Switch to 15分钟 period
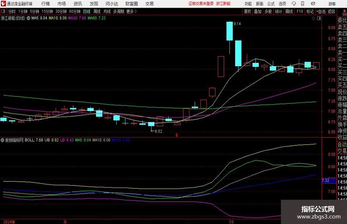The width and height of the screenshot is (347, 224). 47,11
